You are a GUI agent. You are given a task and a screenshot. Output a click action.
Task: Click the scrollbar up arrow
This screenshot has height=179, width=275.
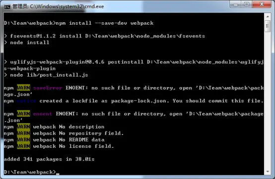point(268,17)
